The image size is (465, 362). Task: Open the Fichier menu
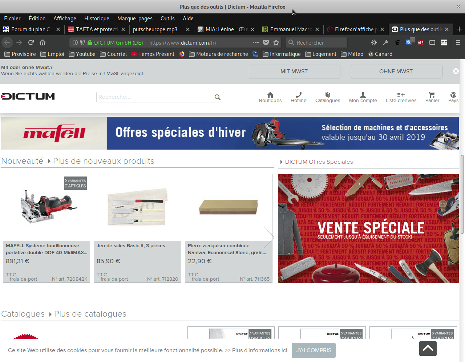(x=12, y=19)
